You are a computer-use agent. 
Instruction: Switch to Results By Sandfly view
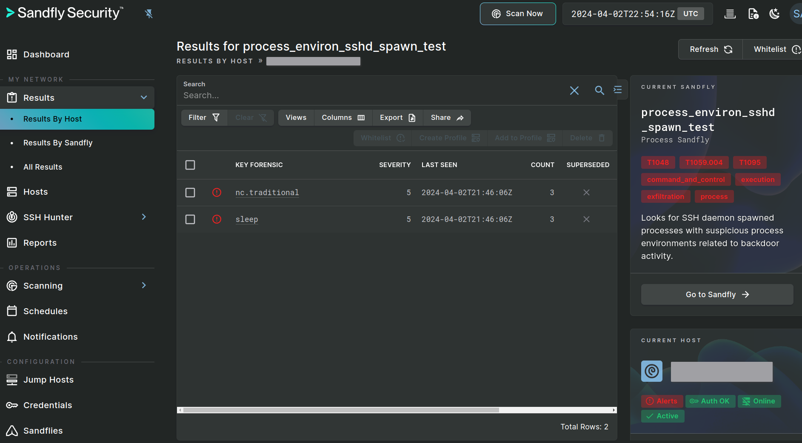[58, 143]
